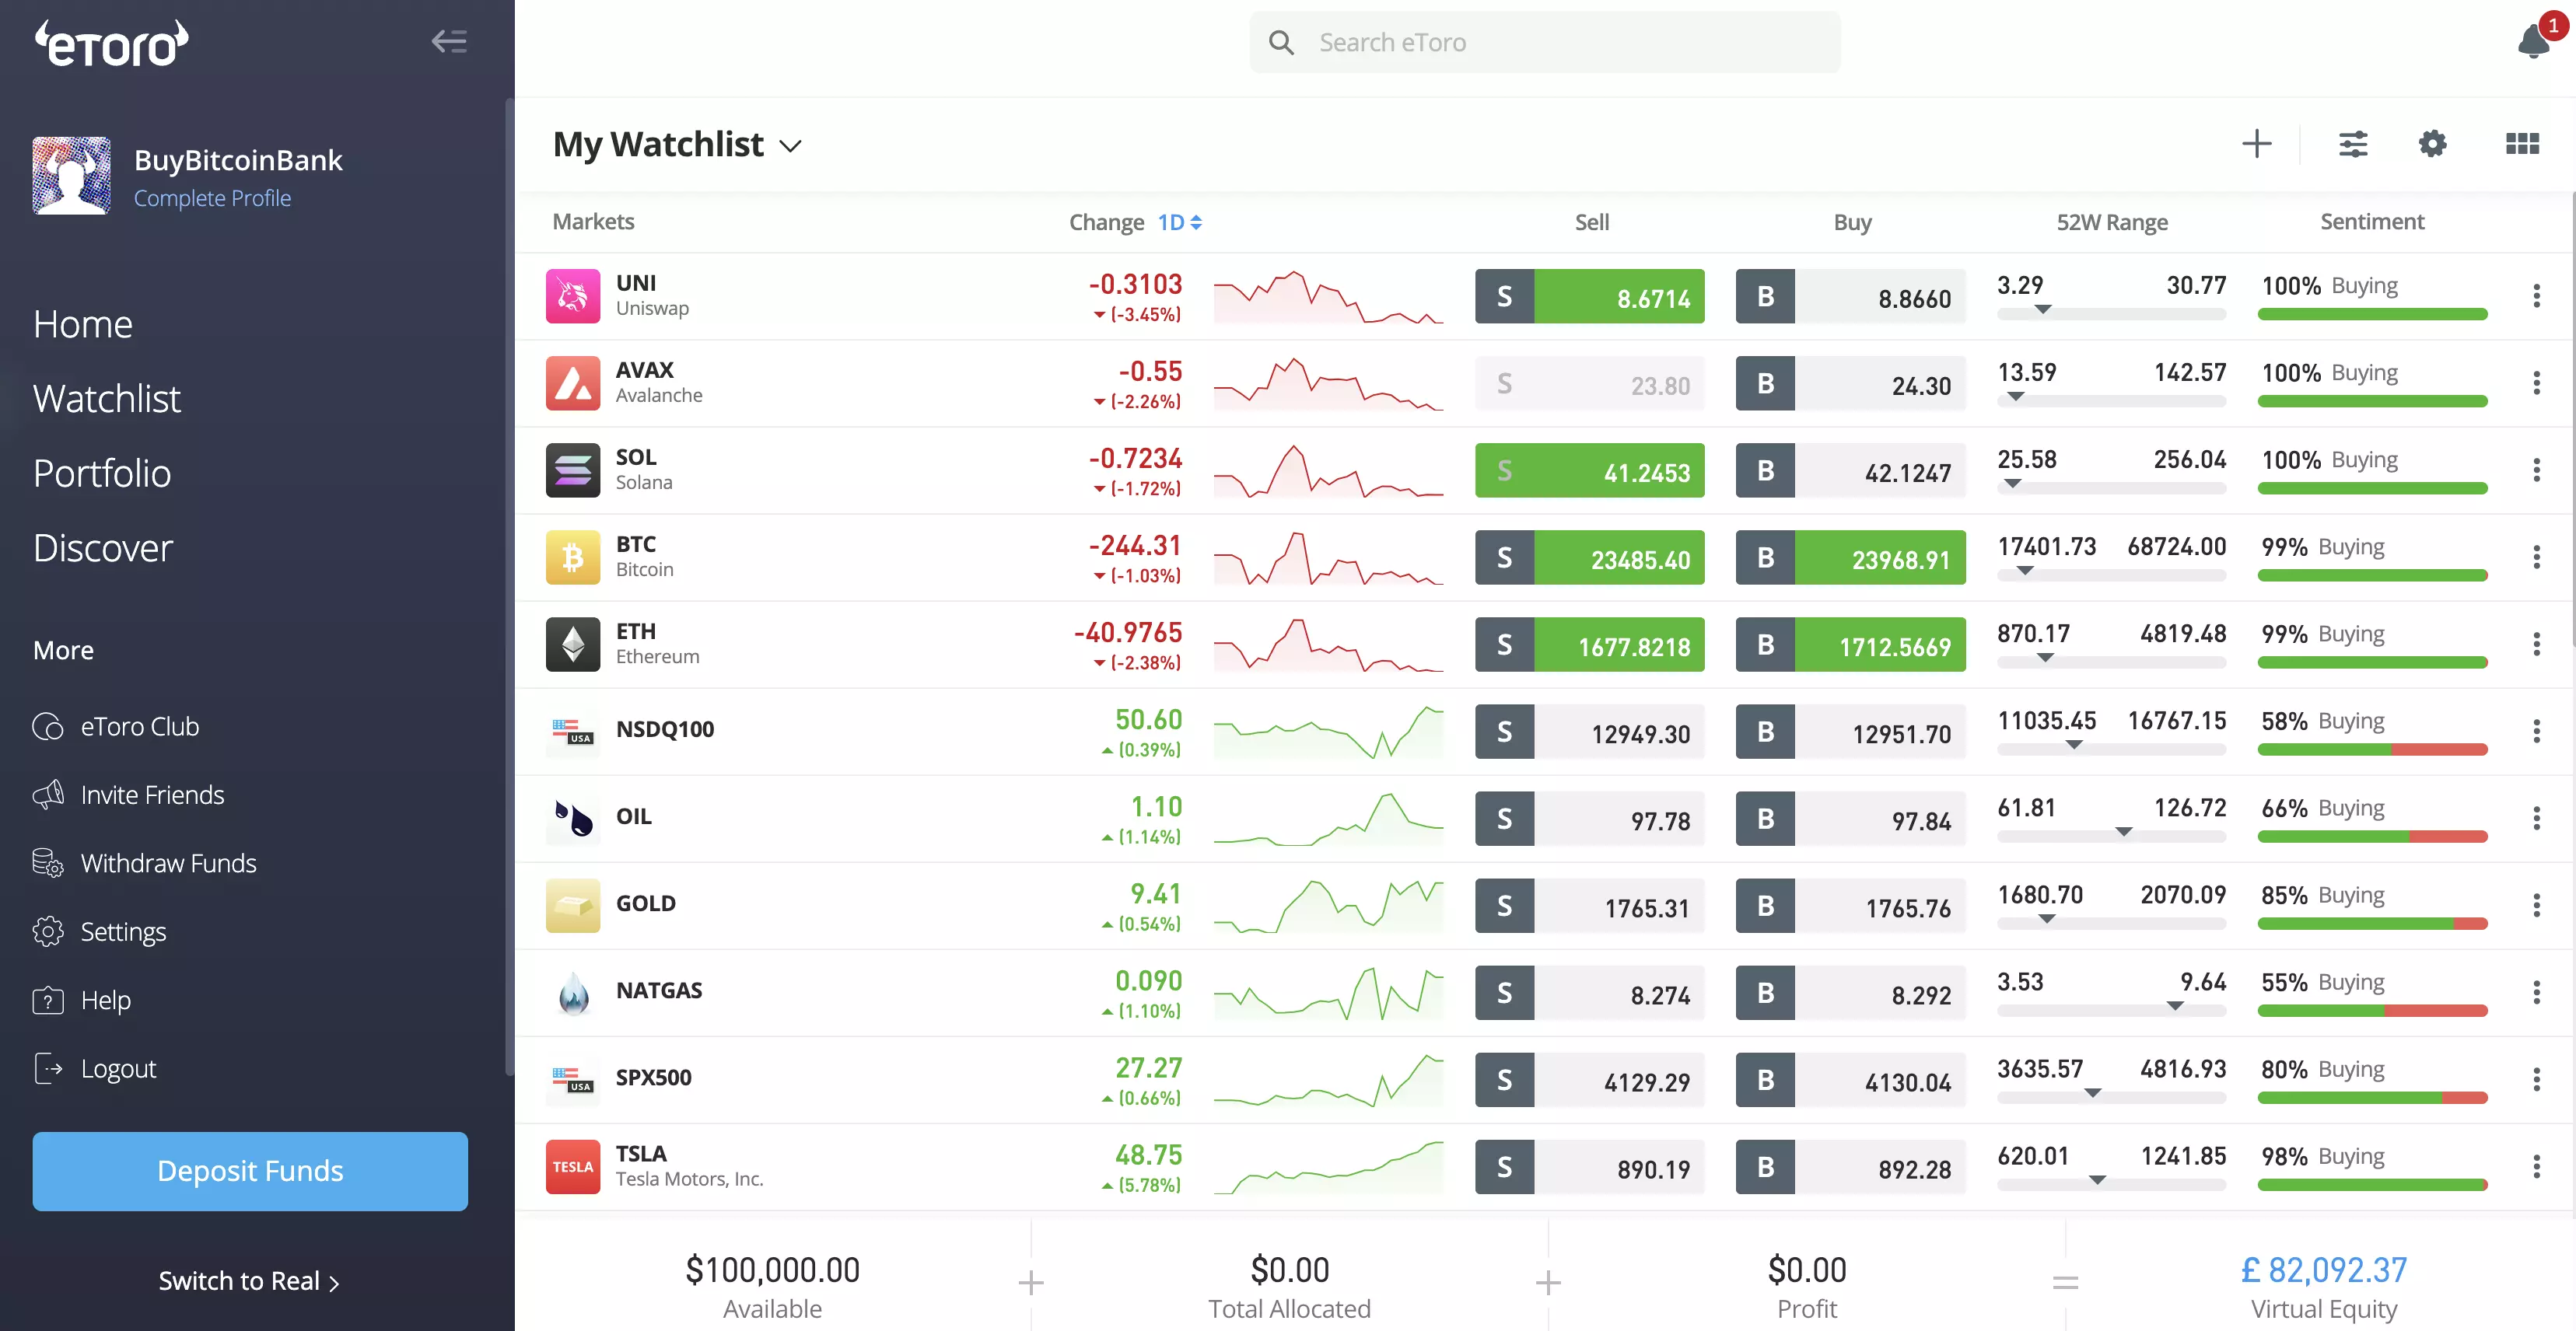Image resolution: width=2576 pixels, height=1331 pixels.
Task: Click the Tesla TSLA logo
Action: click(x=573, y=1166)
